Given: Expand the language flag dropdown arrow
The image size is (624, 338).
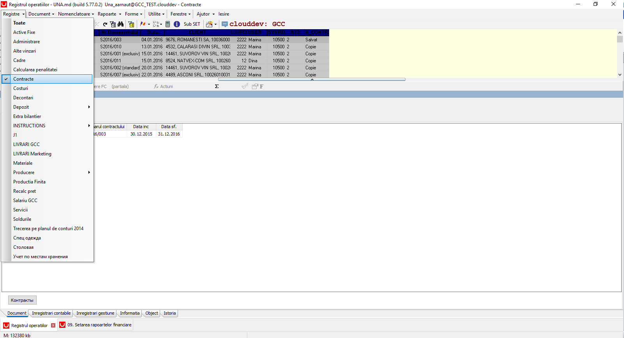Looking at the screenshot, I should point(149,24).
